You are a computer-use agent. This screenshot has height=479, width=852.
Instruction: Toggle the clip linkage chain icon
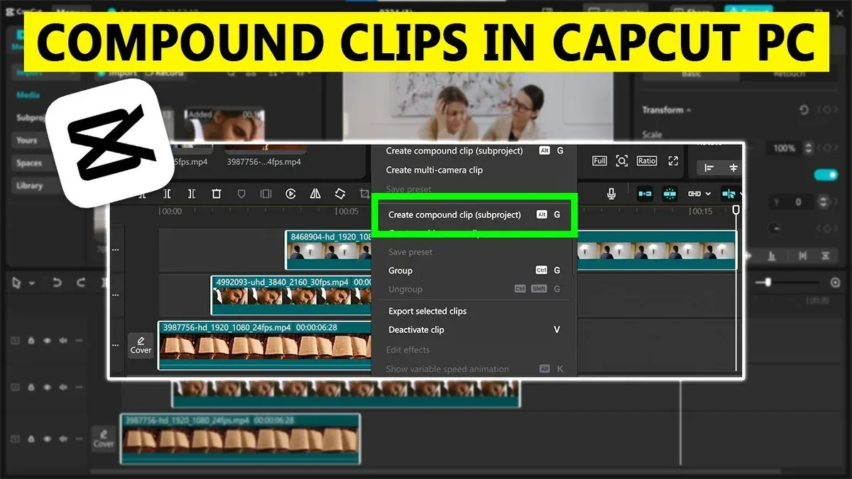click(x=694, y=193)
